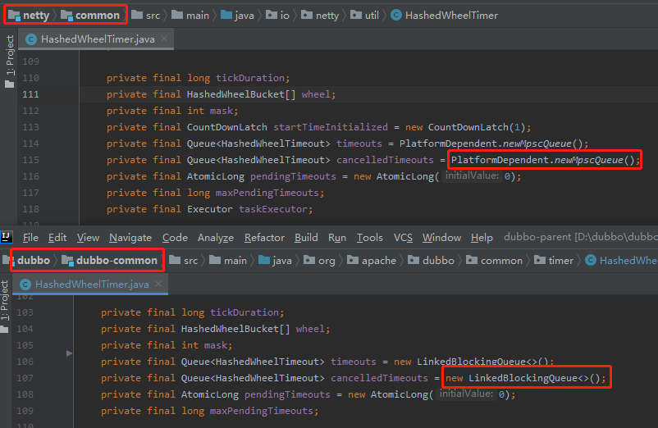Close the upper HashedWheelTimer.java tab
Image resolution: width=658 pixels, height=428 pixels.
pyautogui.click(x=164, y=39)
